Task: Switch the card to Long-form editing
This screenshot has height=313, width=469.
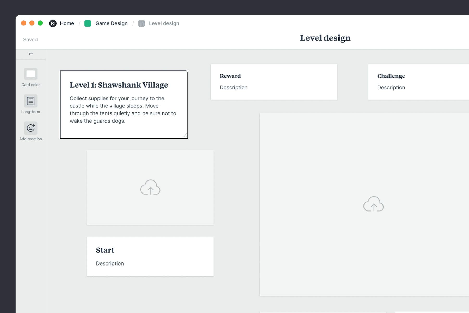Action: tap(30, 101)
